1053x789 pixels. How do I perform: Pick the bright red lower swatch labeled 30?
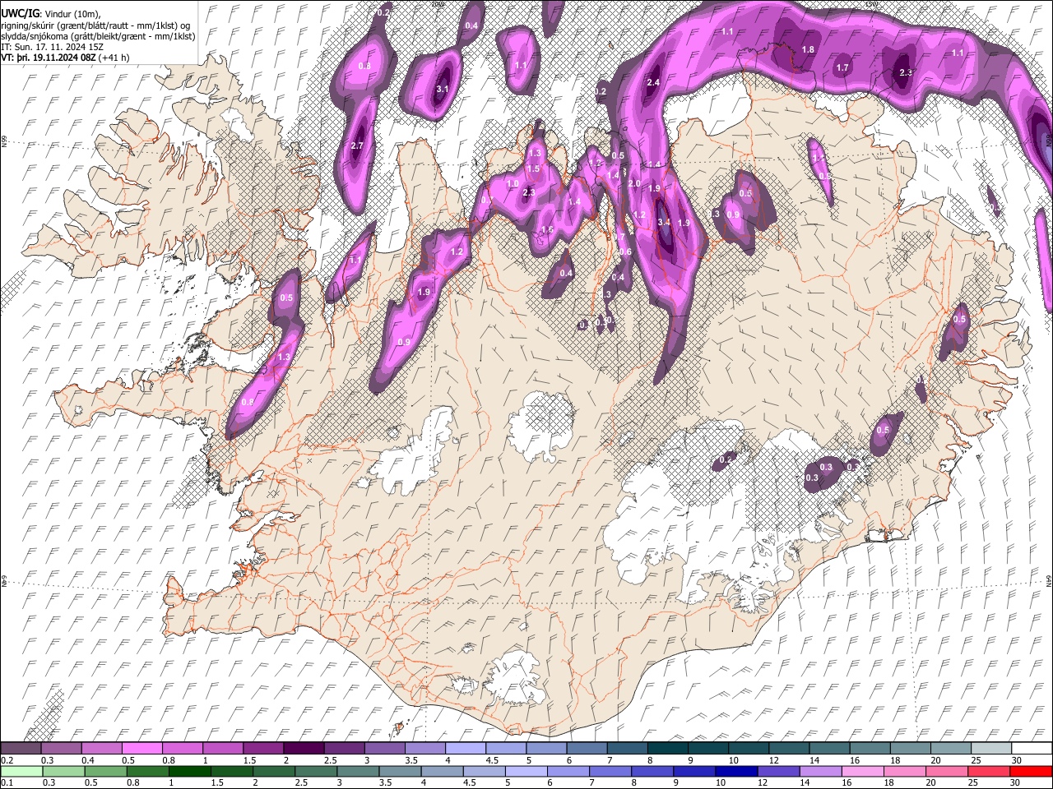click(x=1032, y=771)
